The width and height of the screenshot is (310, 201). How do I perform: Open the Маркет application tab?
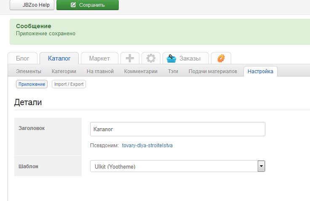click(99, 58)
